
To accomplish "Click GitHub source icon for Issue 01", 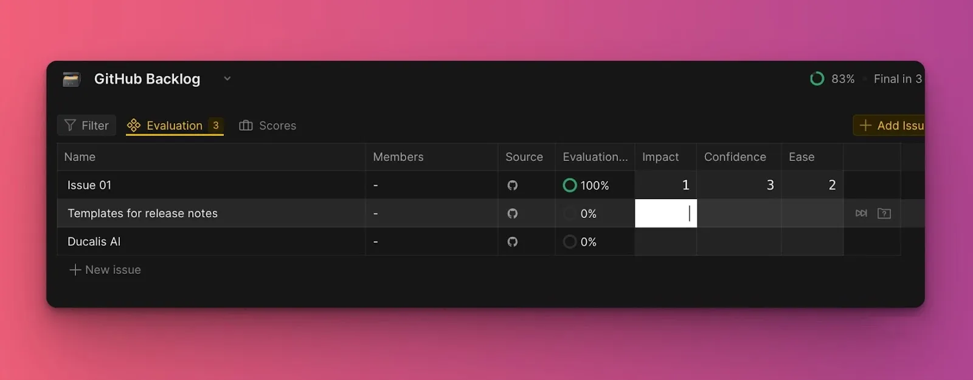I will point(513,185).
